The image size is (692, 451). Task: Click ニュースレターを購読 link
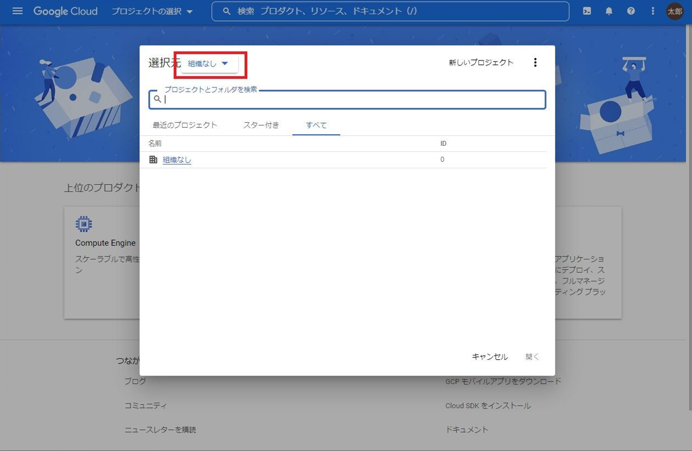click(160, 430)
